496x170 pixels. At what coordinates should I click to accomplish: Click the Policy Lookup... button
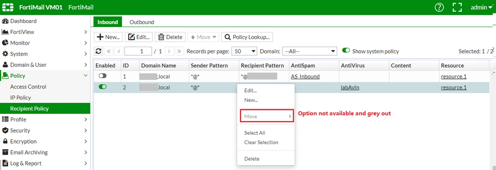point(247,37)
